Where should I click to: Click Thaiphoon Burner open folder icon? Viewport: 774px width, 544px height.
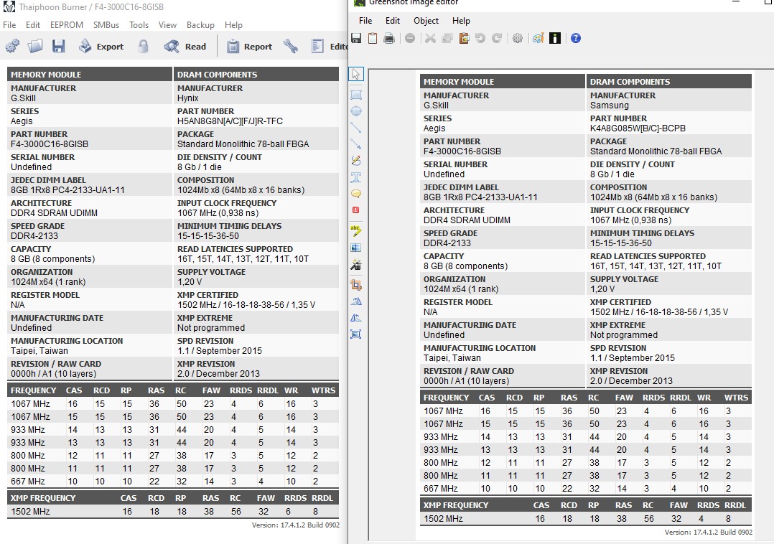[35, 47]
